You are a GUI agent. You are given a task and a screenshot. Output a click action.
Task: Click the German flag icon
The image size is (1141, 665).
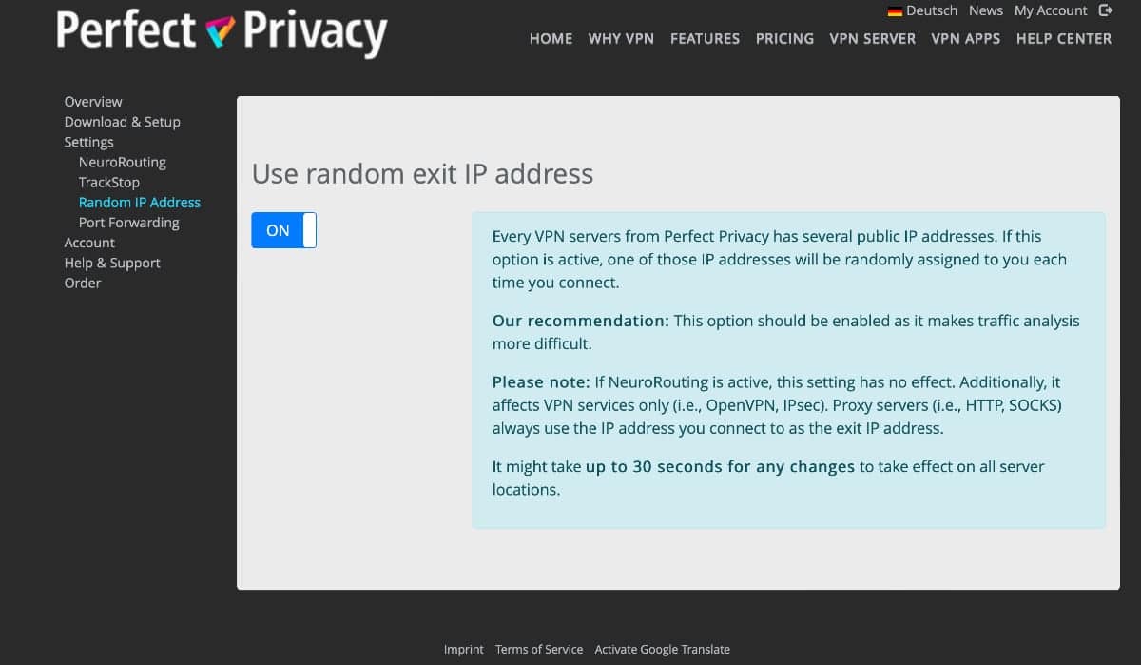pos(895,10)
